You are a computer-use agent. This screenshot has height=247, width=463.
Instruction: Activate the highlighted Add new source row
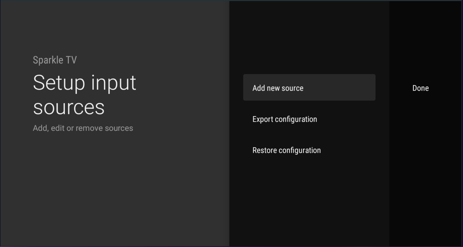309,88
